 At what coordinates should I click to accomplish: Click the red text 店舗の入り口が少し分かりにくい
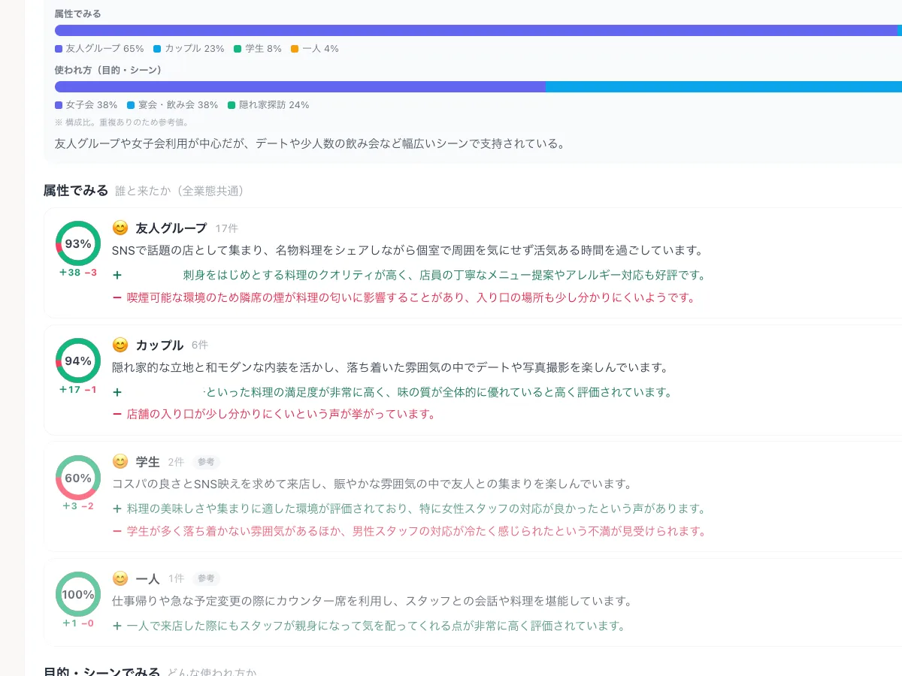click(x=281, y=414)
